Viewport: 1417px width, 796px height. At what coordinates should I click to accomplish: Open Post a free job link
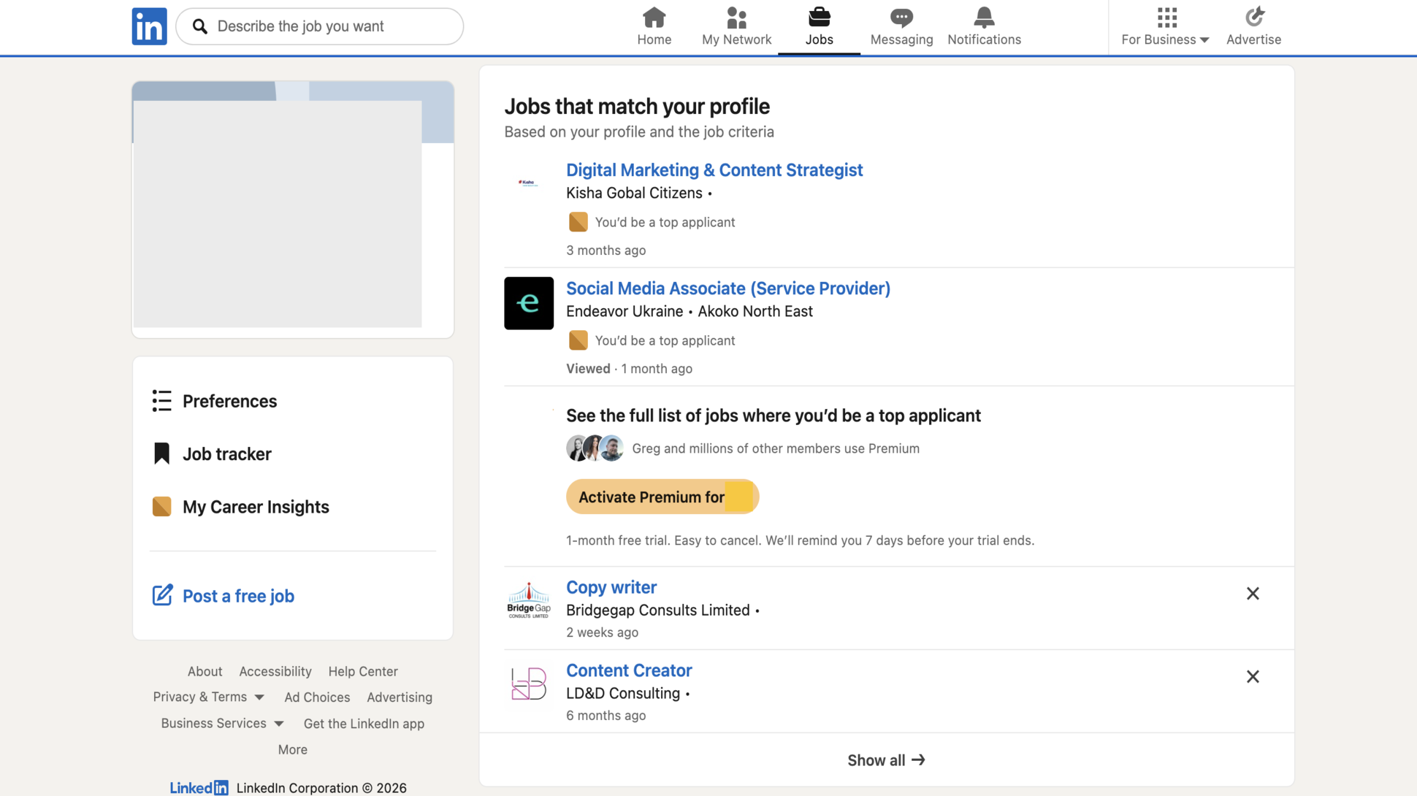point(238,596)
